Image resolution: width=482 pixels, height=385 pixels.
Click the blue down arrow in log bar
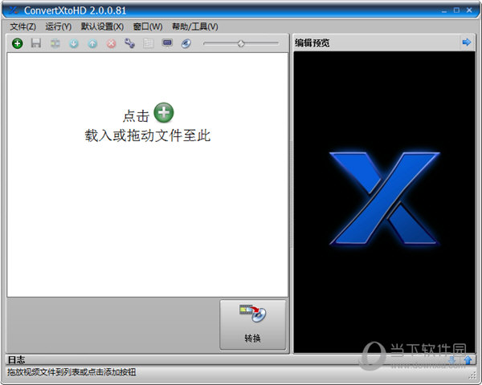point(451,359)
